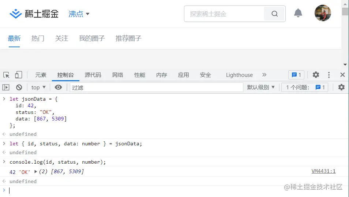Image resolution: width=349 pixels, height=197 pixels.
Task: Focus the 探索稀土掘金 search box
Action: pyautogui.click(x=224, y=14)
